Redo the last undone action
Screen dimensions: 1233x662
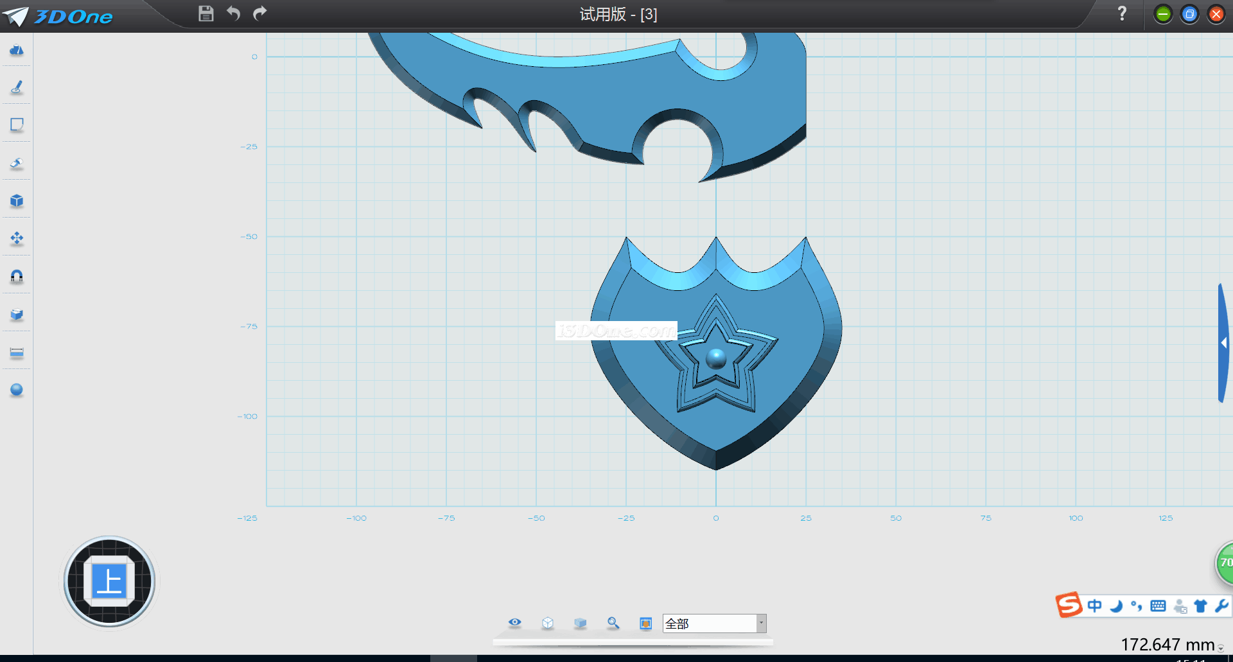point(259,13)
